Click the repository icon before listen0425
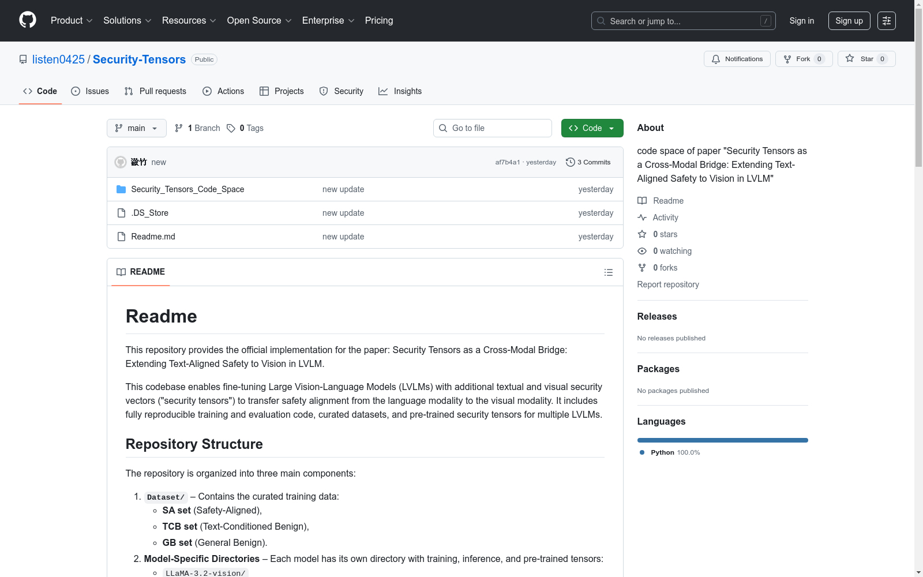Image resolution: width=923 pixels, height=577 pixels. pos(23,59)
